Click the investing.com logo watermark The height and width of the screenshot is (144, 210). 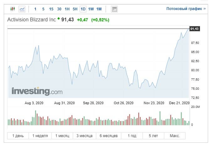tap(37, 91)
